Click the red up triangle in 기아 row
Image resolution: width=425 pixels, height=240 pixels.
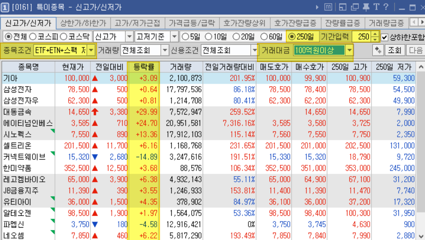pos(95,79)
